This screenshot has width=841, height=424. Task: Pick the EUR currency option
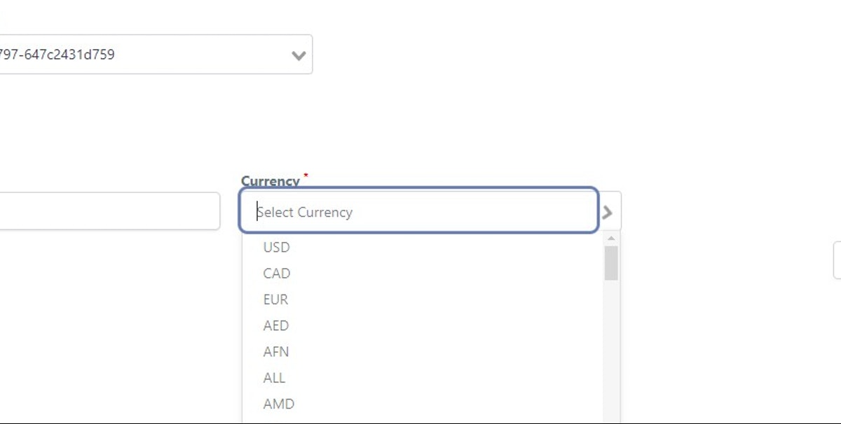(x=276, y=299)
